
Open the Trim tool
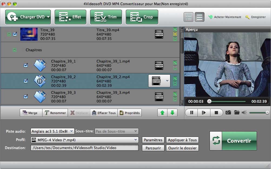pyautogui.click(x=106, y=17)
